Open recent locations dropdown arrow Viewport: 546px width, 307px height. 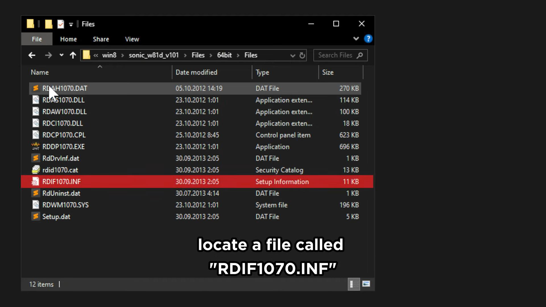61,55
